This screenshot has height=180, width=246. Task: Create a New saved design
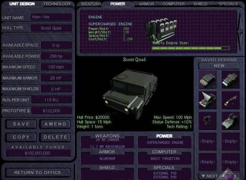[219, 66]
